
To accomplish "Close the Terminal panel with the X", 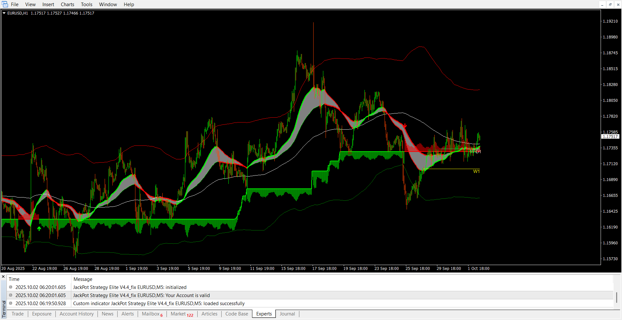I will click(x=3, y=277).
